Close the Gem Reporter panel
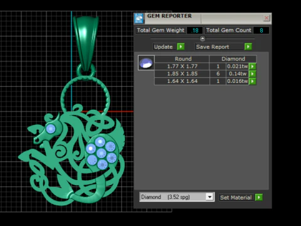This screenshot has width=301, height=226. 267,18
